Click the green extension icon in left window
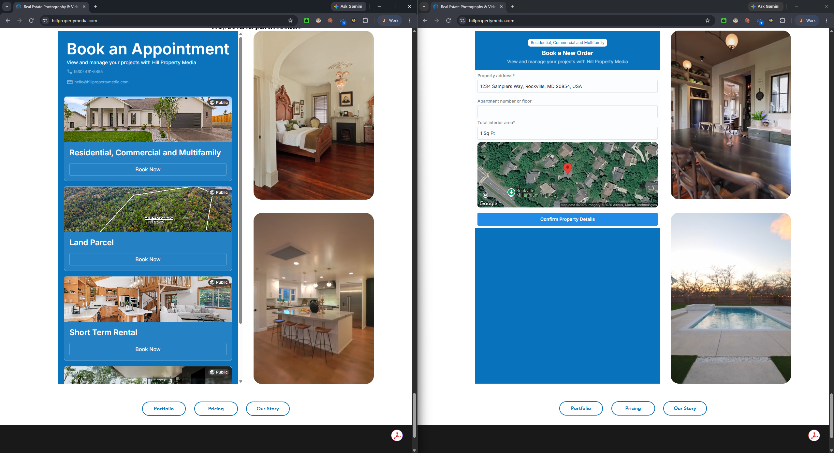Viewport: 834px width, 453px height. pyautogui.click(x=307, y=21)
